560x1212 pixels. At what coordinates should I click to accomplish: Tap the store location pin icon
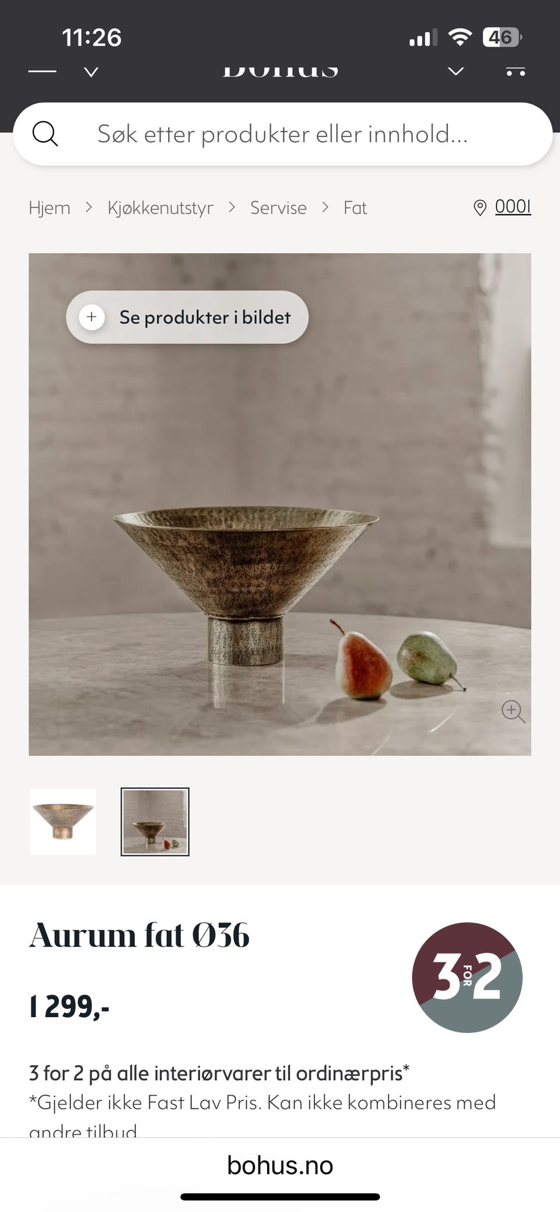pos(480,208)
